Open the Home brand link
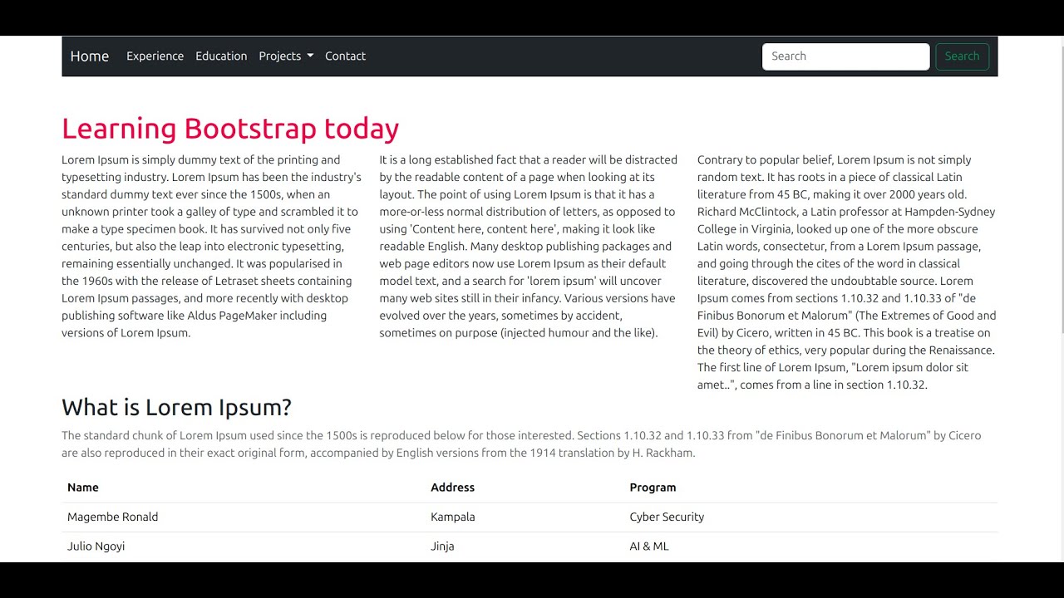The width and height of the screenshot is (1064, 598). (90, 56)
